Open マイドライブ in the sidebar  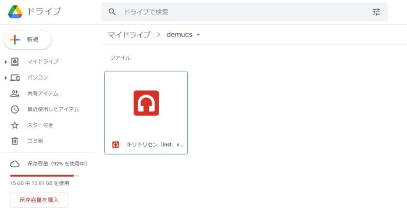coord(43,61)
